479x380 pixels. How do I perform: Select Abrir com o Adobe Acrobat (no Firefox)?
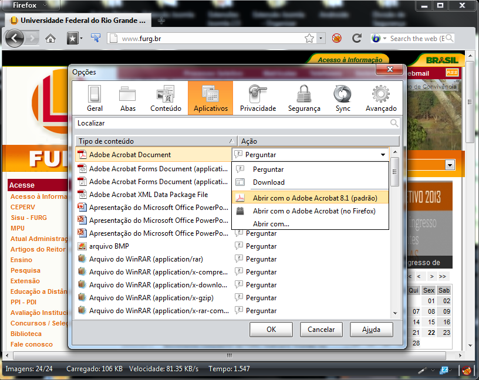(310, 211)
